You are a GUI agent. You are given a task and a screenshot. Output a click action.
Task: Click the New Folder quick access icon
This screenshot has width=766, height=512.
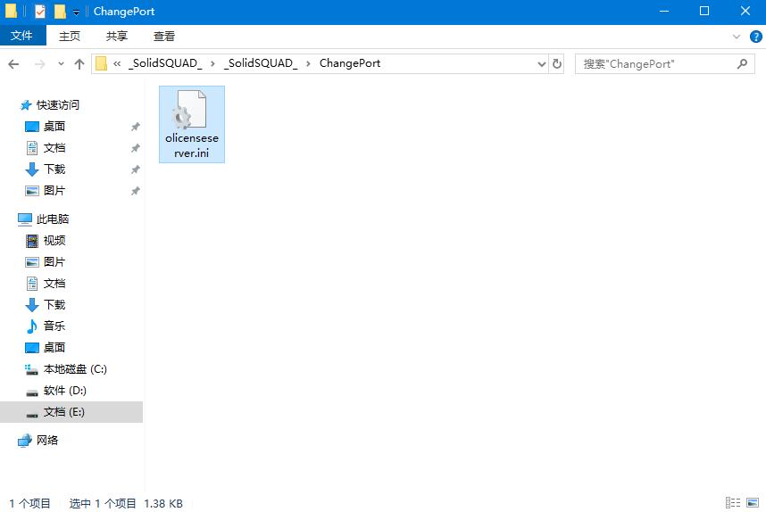pos(60,12)
